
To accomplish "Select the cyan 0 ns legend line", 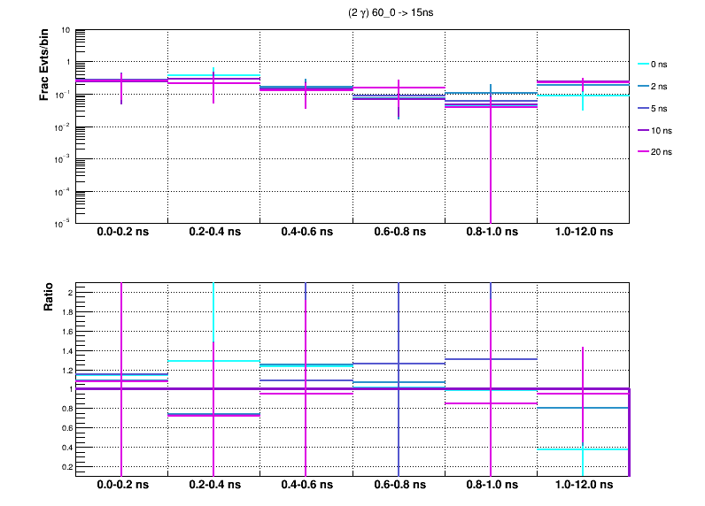I will click(x=642, y=65).
